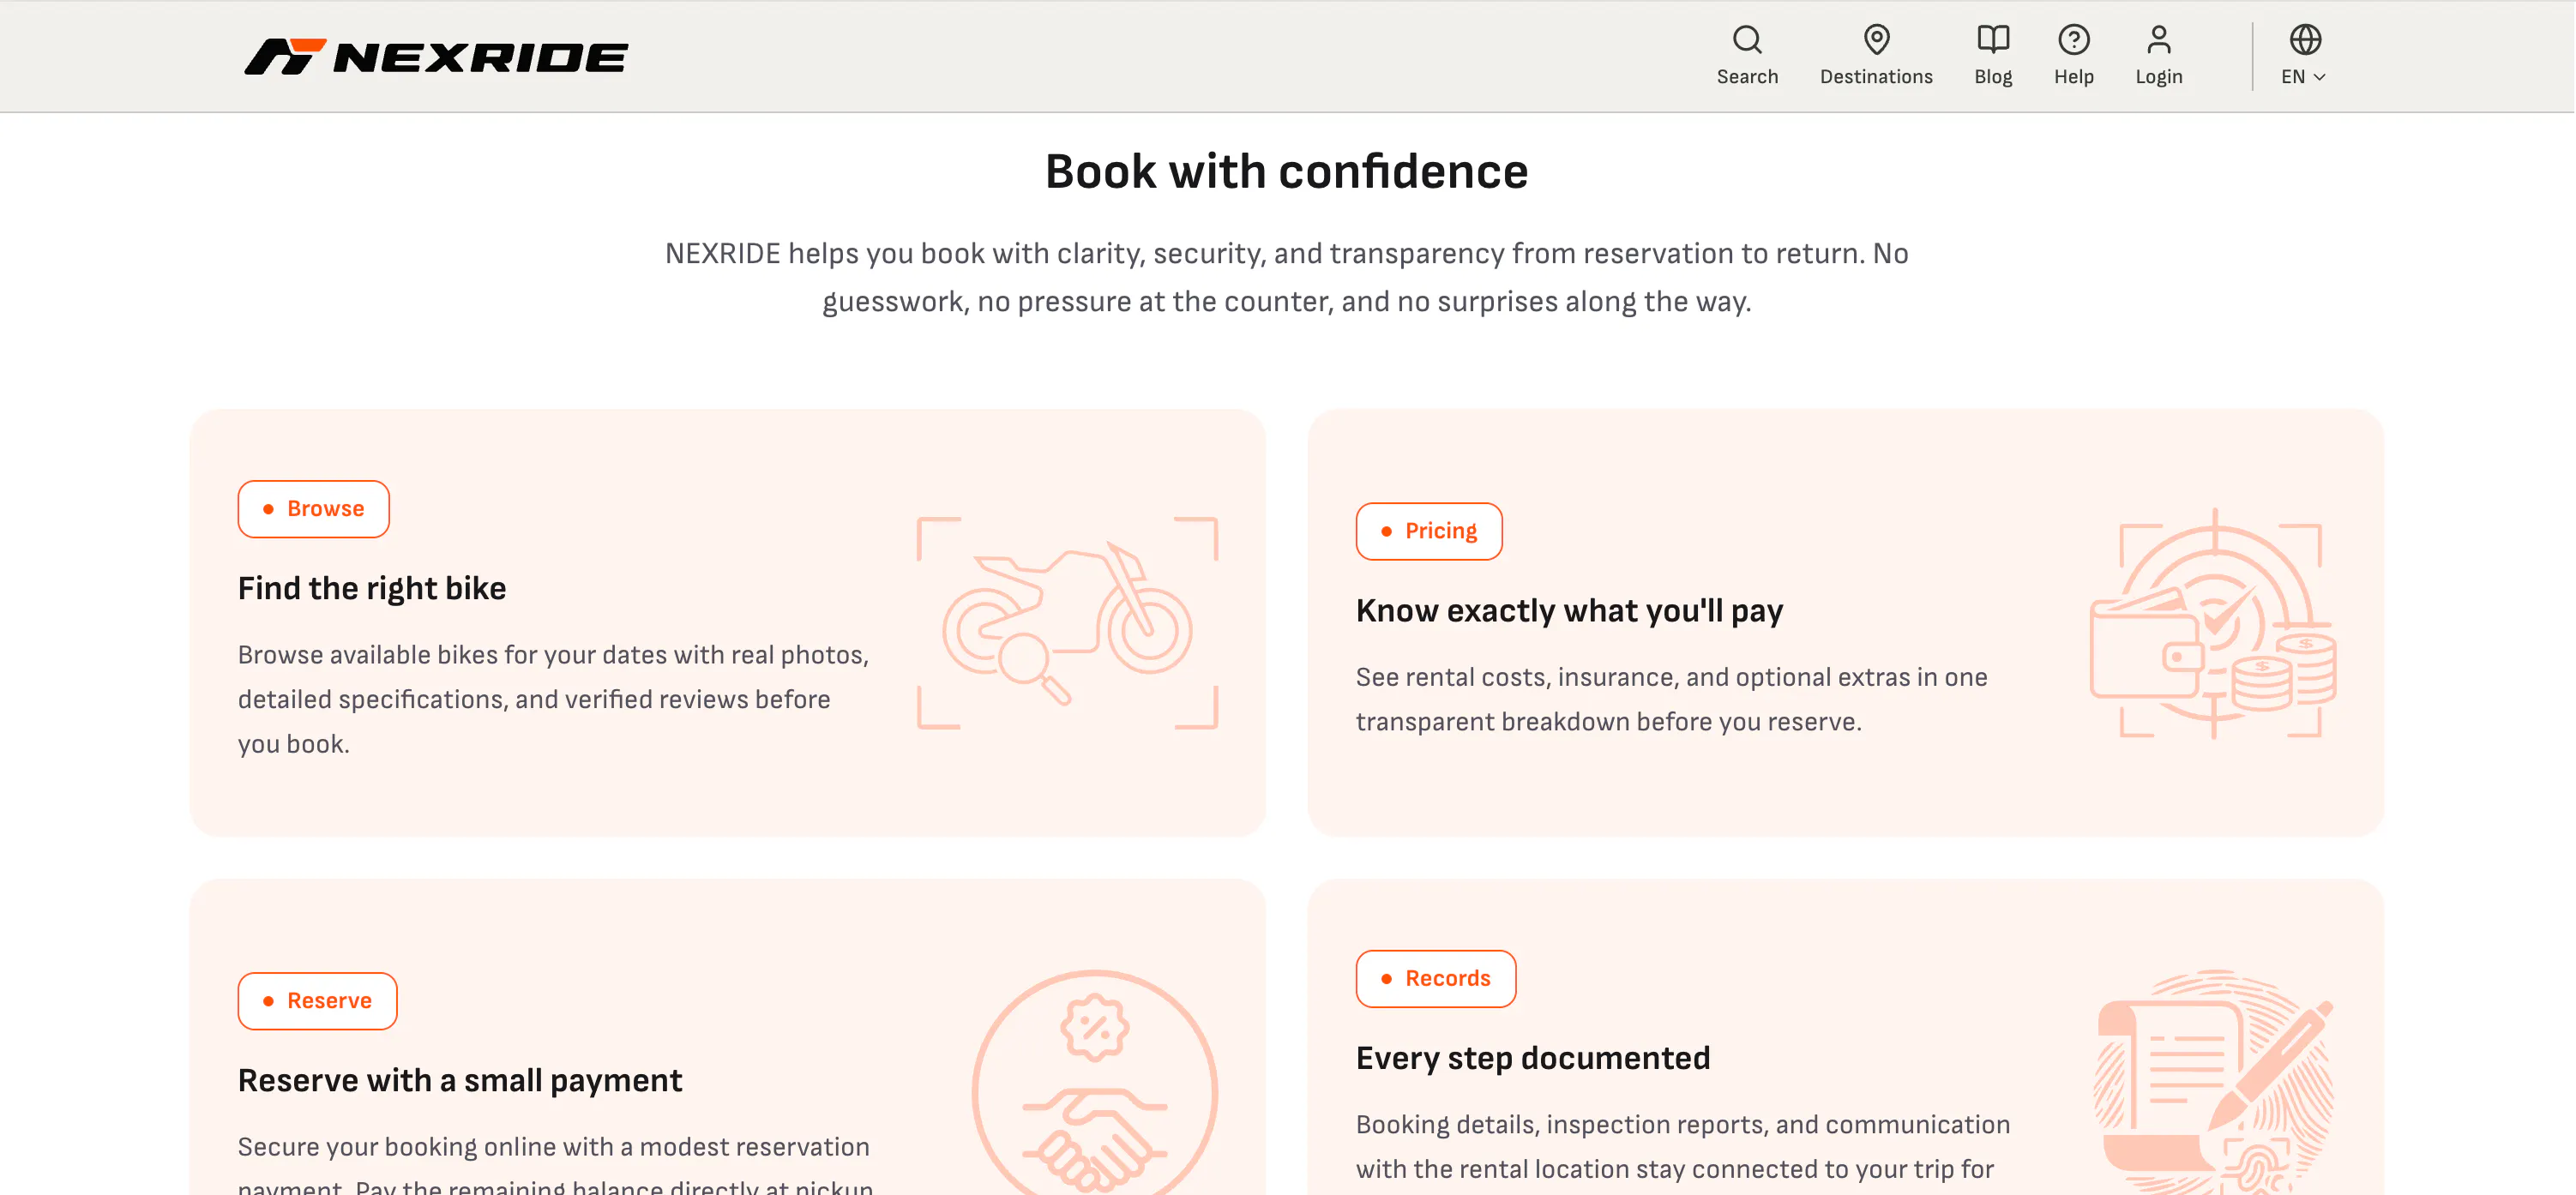Click the wallet and coins illustration

coord(2213,623)
